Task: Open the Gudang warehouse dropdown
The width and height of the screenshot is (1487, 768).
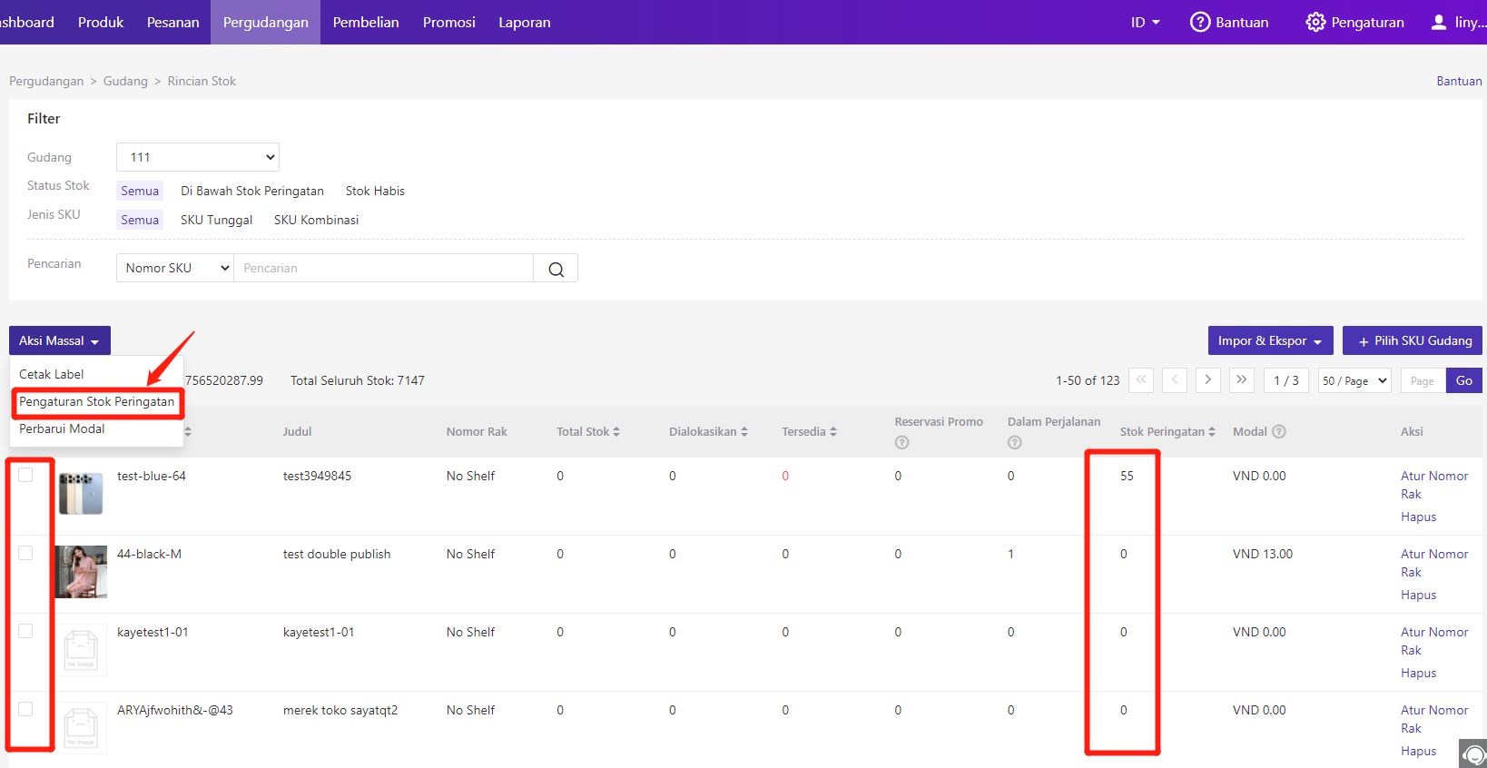Action: 198,157
